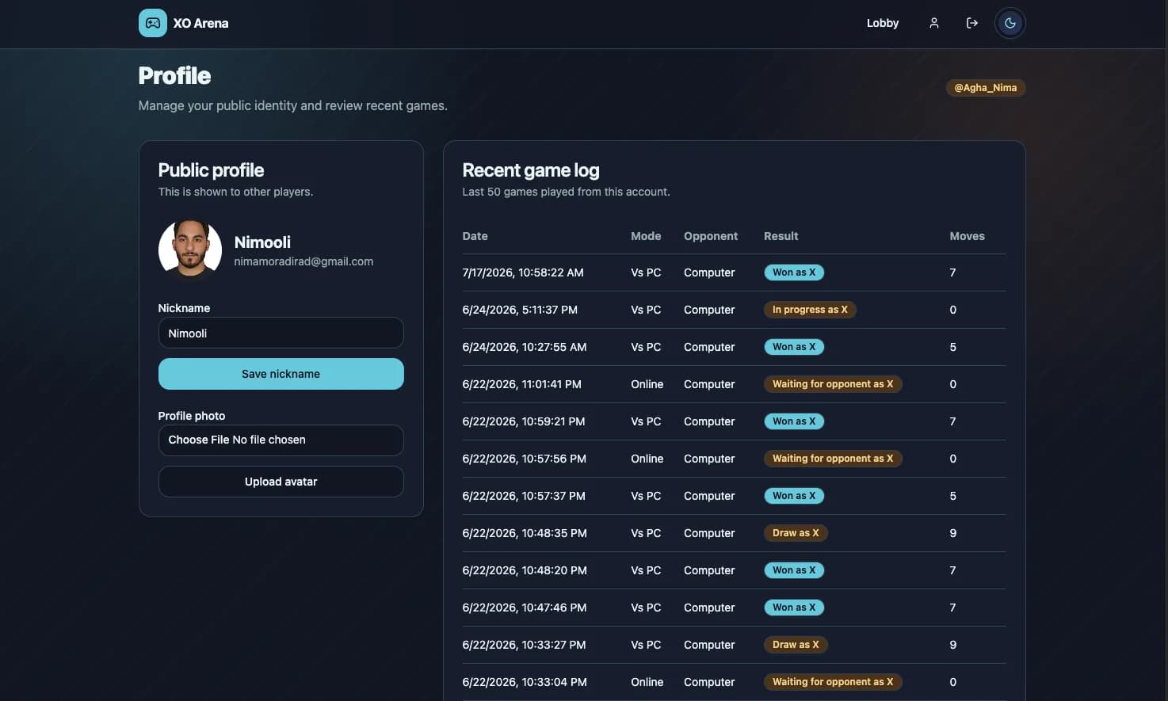The image size is (1168, 701).
Task: Click the @Agha_Nima username badge
Action: [985, 87]
